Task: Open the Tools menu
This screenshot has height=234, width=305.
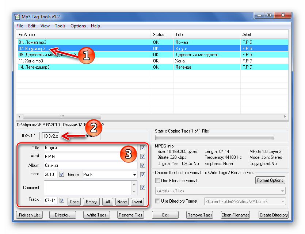Action: click(x=60, y=26)
